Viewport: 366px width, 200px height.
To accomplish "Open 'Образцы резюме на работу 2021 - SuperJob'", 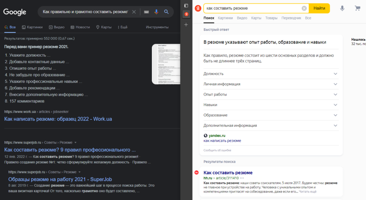I will point(60,179).
